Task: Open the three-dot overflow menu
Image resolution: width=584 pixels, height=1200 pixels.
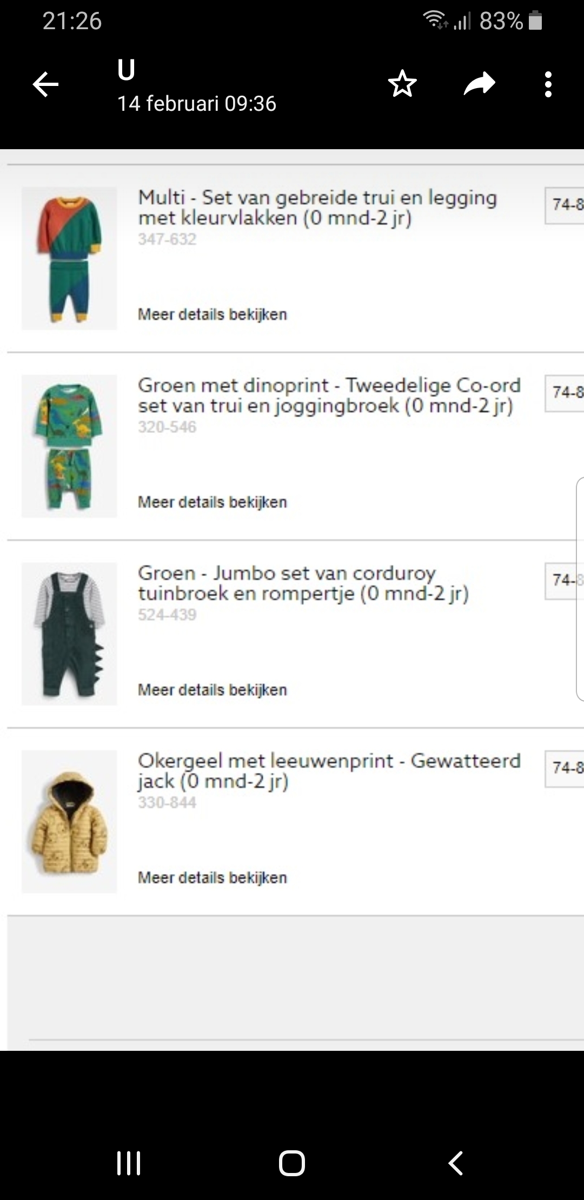Action: click(x=548, y=84)
